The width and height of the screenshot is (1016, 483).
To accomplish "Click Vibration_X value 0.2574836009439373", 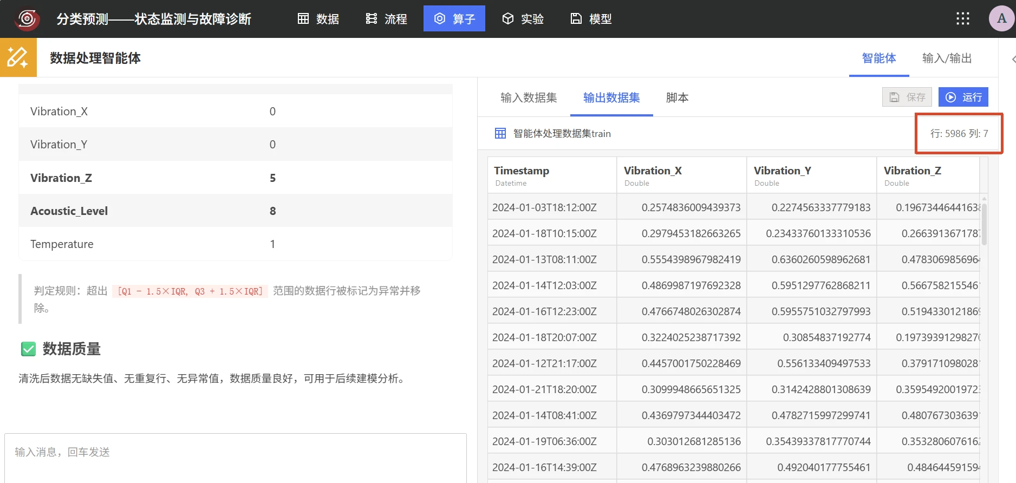I will coord(682,207).
